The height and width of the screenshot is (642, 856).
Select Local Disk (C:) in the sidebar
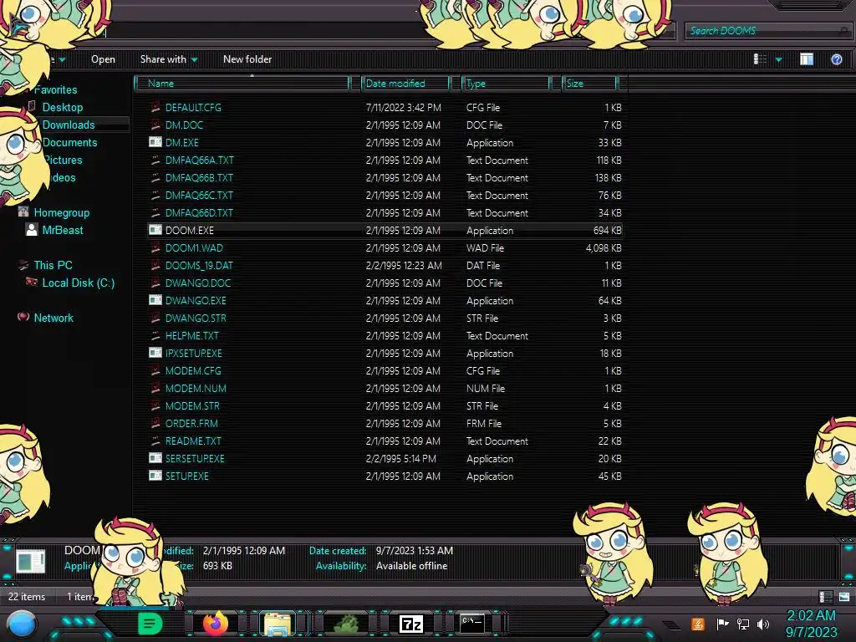(x=79, y=283)
